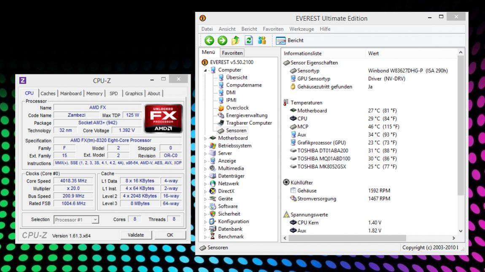The width and height of the screenshot is (485, 272).
Task: Open the Hilfe menu
Action: [325, 29]
